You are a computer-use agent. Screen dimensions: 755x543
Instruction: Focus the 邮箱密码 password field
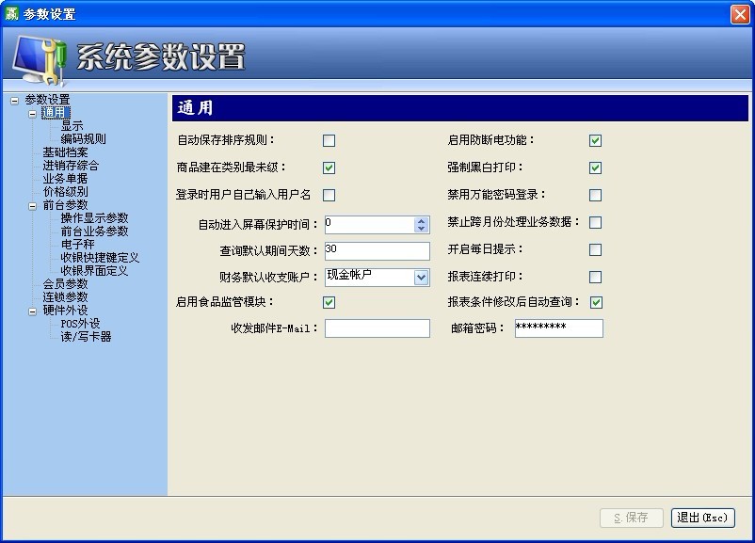tap(558, 328)
